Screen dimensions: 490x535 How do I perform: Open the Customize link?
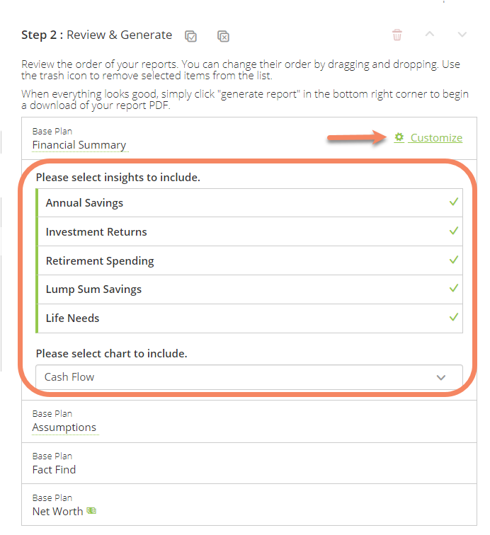436,138
